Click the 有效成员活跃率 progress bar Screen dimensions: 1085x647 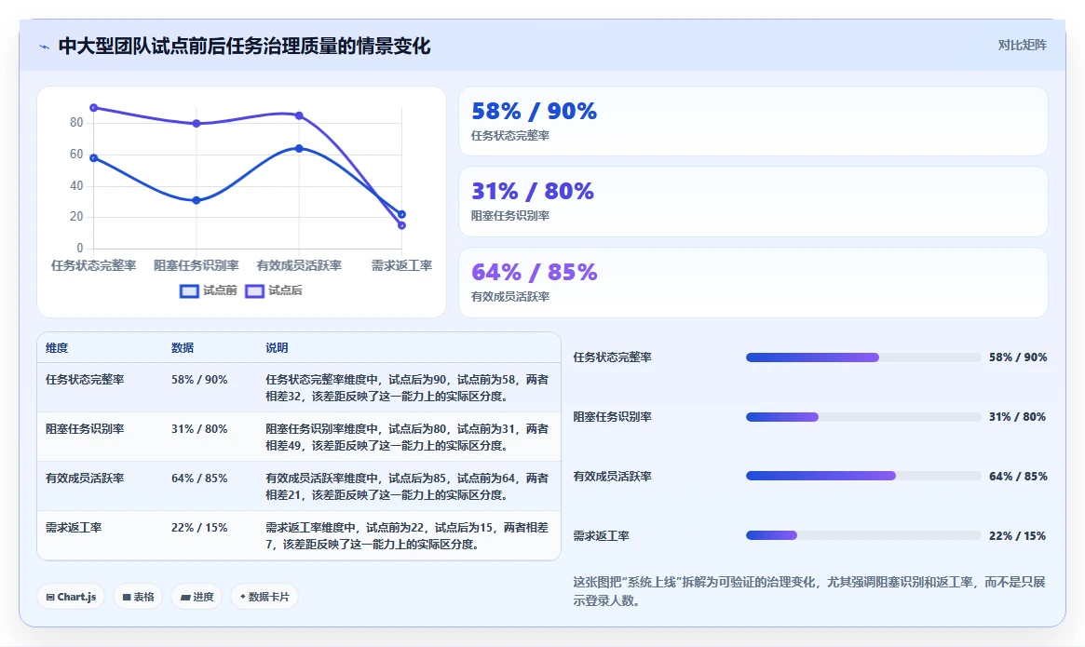coord(863,476)
